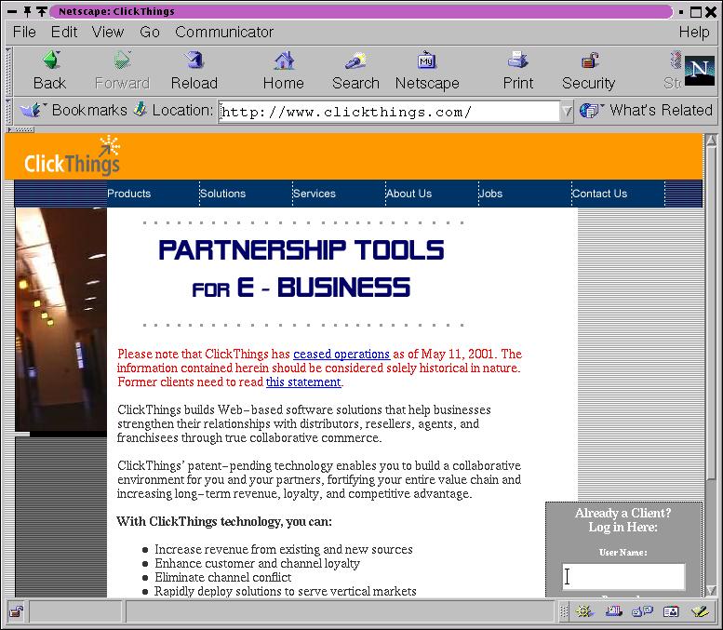Open Composer from component bar

pos(700,611)
